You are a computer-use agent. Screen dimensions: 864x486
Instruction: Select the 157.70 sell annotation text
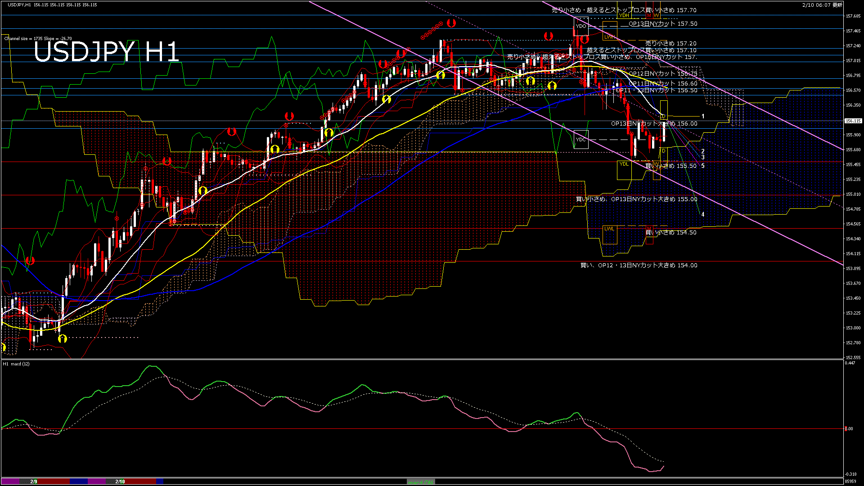point(624,10)
